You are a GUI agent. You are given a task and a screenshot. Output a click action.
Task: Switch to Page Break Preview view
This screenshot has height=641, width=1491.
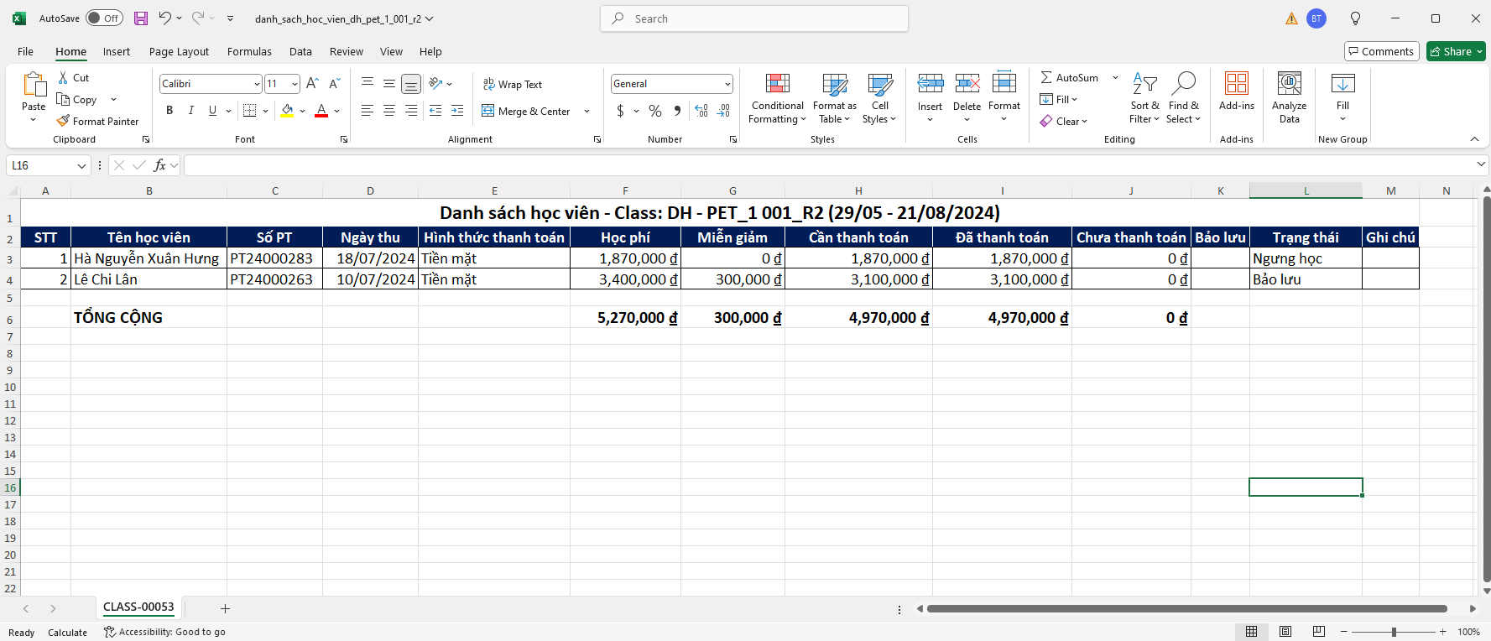click(1319, 632)
